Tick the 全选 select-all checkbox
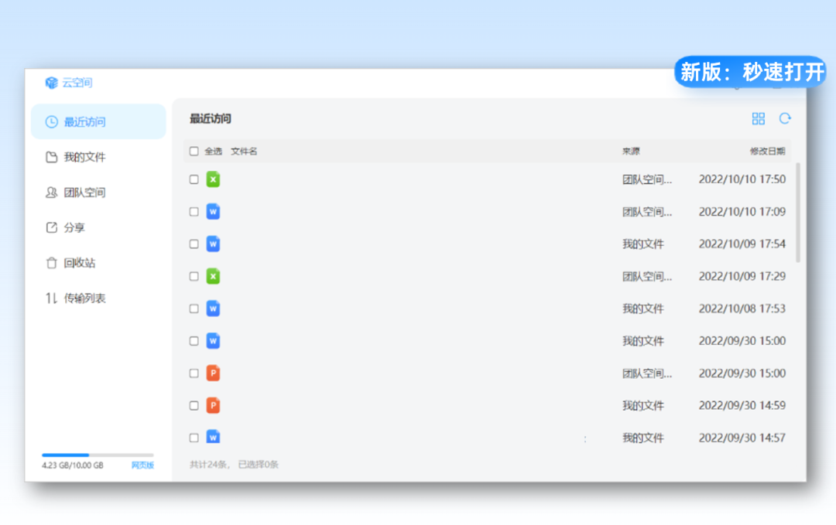 point(194,152)
